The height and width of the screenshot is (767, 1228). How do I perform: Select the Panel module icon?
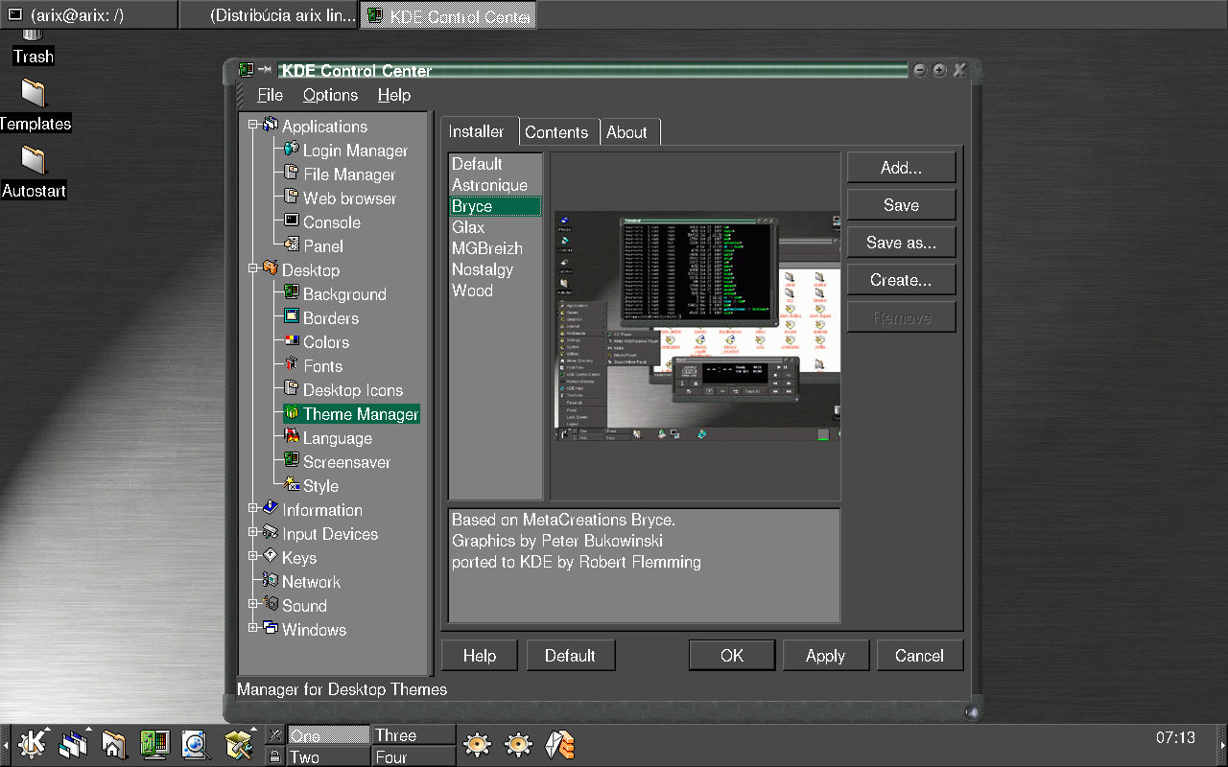click(x=292, y=245)
